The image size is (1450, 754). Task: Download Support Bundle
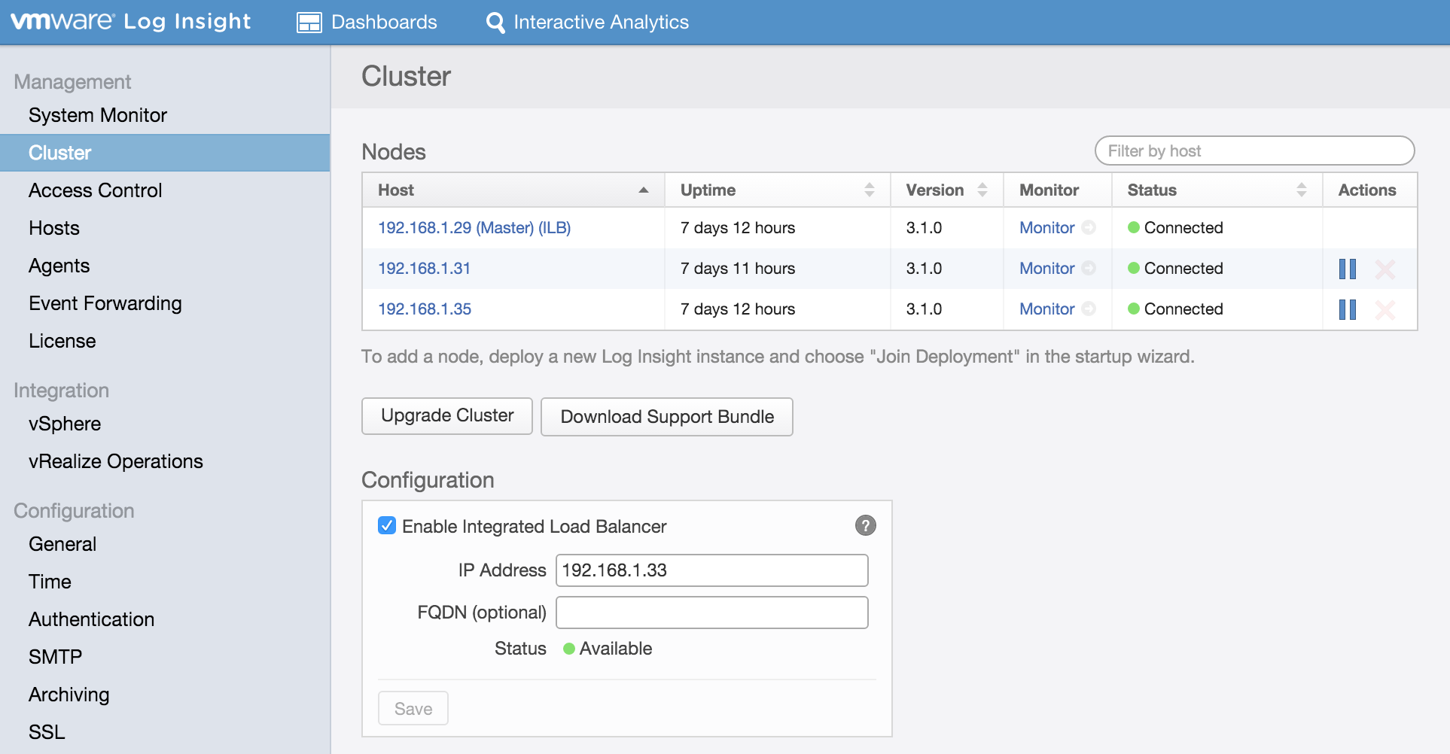[x=666, y=417]
